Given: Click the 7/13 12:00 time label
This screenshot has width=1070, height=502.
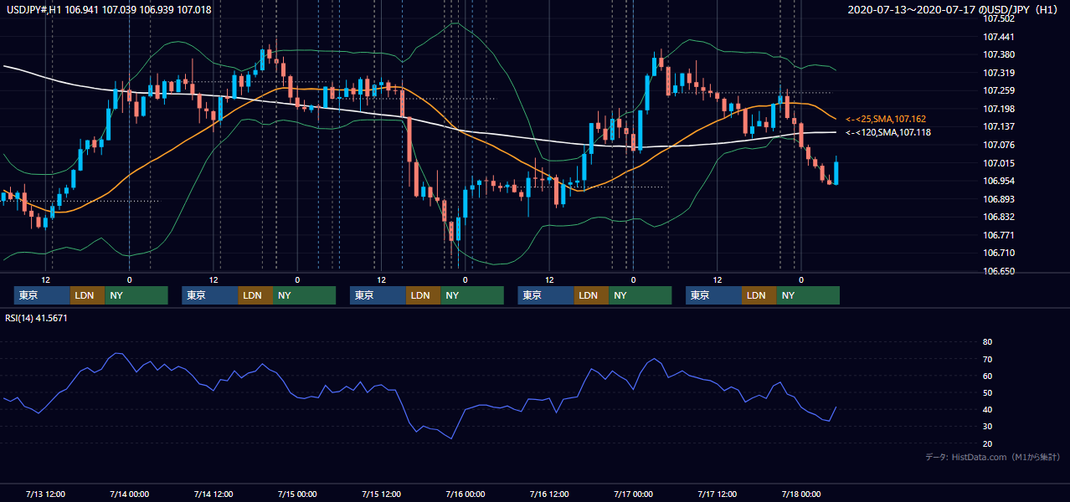Looking at the screenshot, I should pos(45,494).
